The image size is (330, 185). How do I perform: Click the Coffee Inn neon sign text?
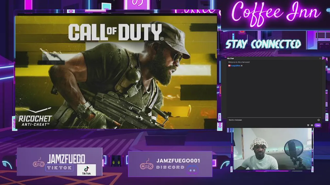(x=276, y=13)
